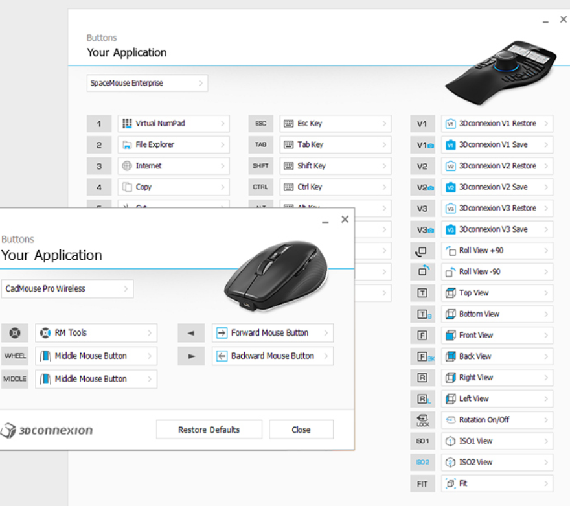
Task: Select the Forward arrow key icon
Action: click(x=191, y=333)
